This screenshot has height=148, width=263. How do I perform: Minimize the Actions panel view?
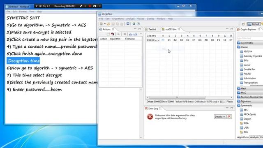pos(135,29)
